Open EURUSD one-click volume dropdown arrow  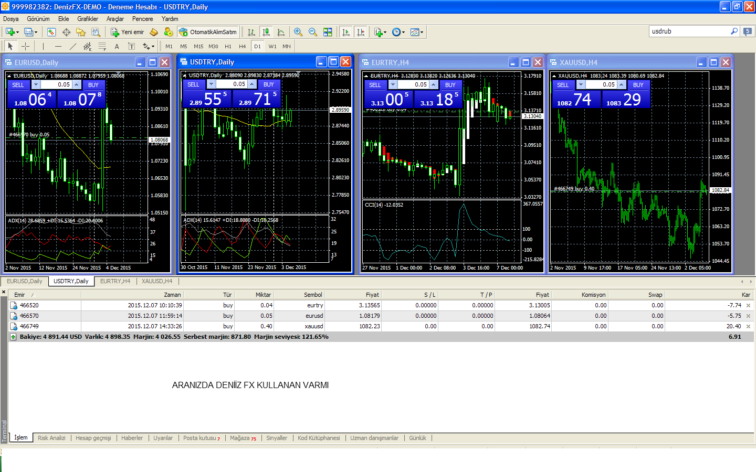(36, 84)
